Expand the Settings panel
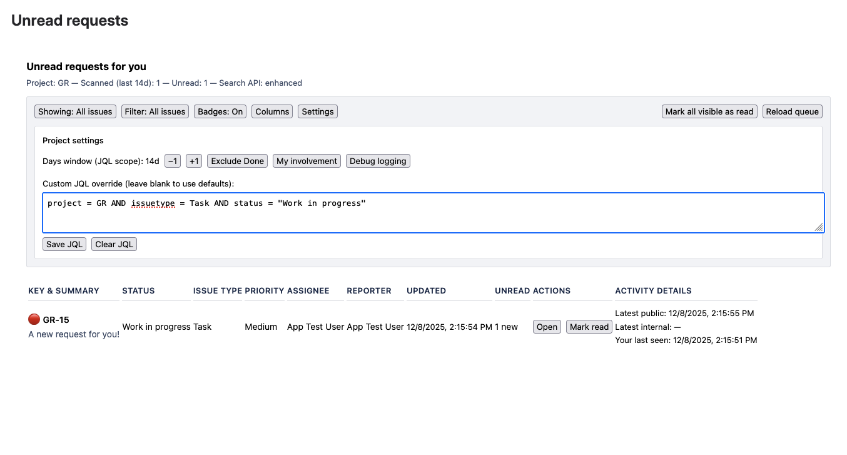This screenshot has height=455, width=847. point(317,111)
